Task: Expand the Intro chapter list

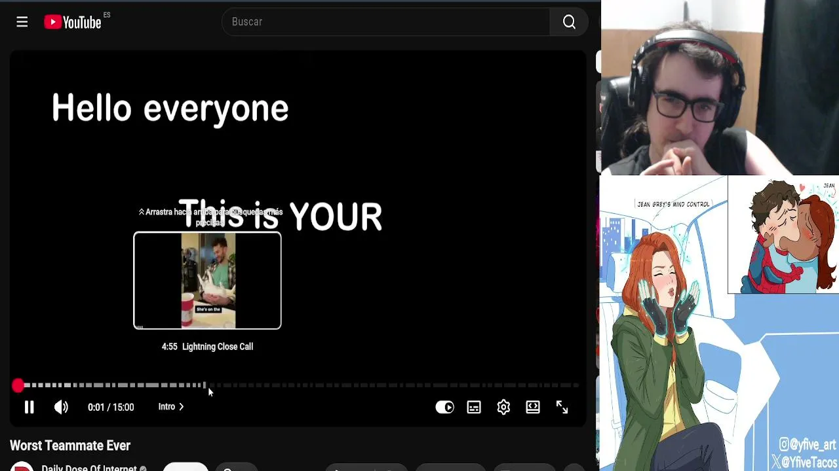Action: (x=171, y=407)
